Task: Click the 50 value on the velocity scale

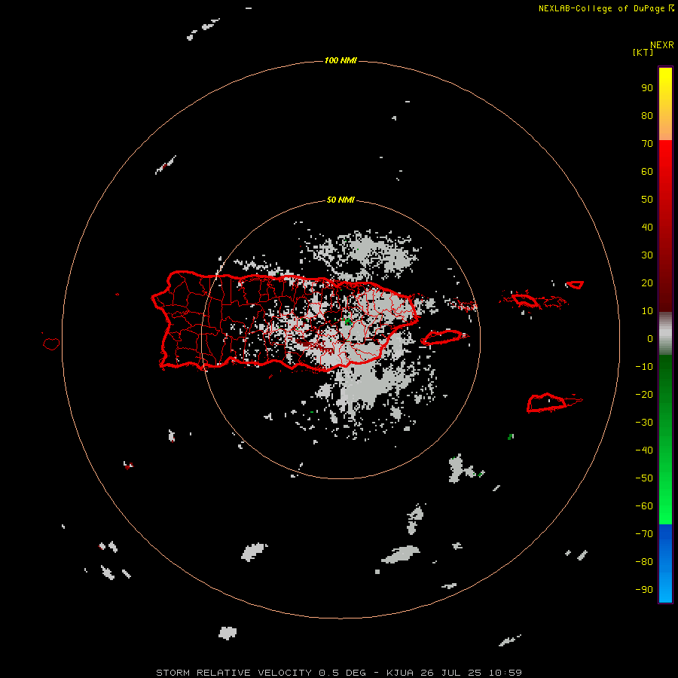Action: 647,200
